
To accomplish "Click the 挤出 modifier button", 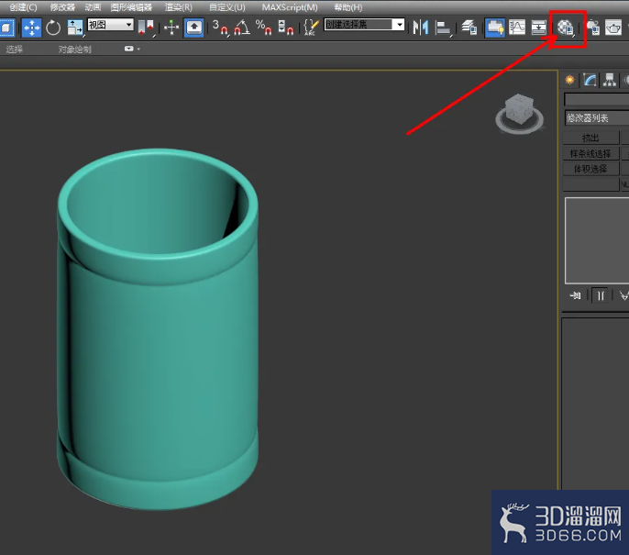I will point(590,138).
